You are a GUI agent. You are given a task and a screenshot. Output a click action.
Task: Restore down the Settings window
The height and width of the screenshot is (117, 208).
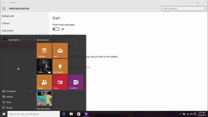click(x=198, y=2)
